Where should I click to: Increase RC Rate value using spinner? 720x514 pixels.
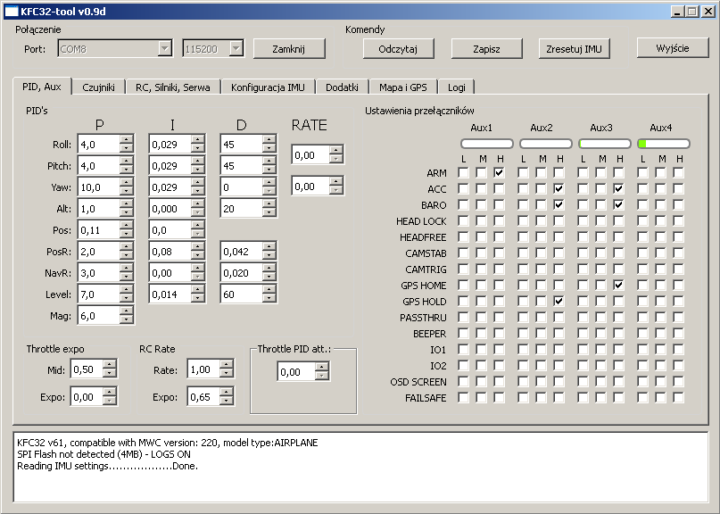pos(227,365)
